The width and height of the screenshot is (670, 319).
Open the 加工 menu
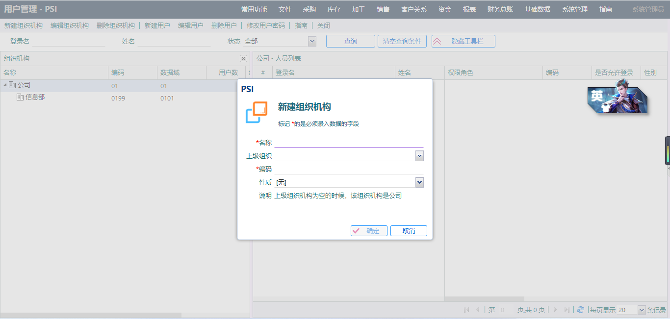coord(359,9)
